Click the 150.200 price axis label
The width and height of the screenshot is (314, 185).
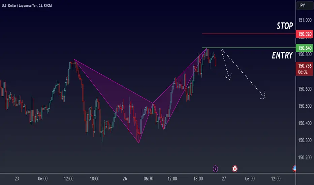305,158
